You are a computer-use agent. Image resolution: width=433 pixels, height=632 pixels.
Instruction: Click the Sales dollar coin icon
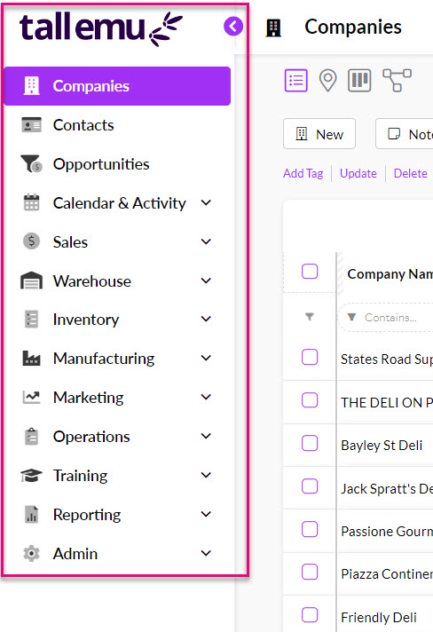click(x=31, y=241)
